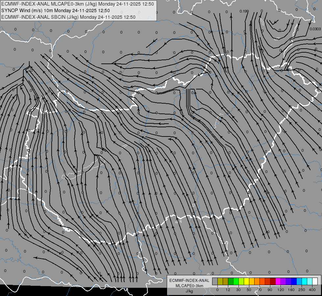Pick the bright green legend swatch
322x296 pixels.
tap(236, 281)
